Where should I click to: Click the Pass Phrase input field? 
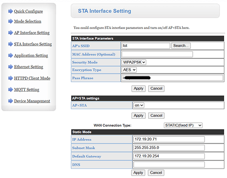[172, 78]
